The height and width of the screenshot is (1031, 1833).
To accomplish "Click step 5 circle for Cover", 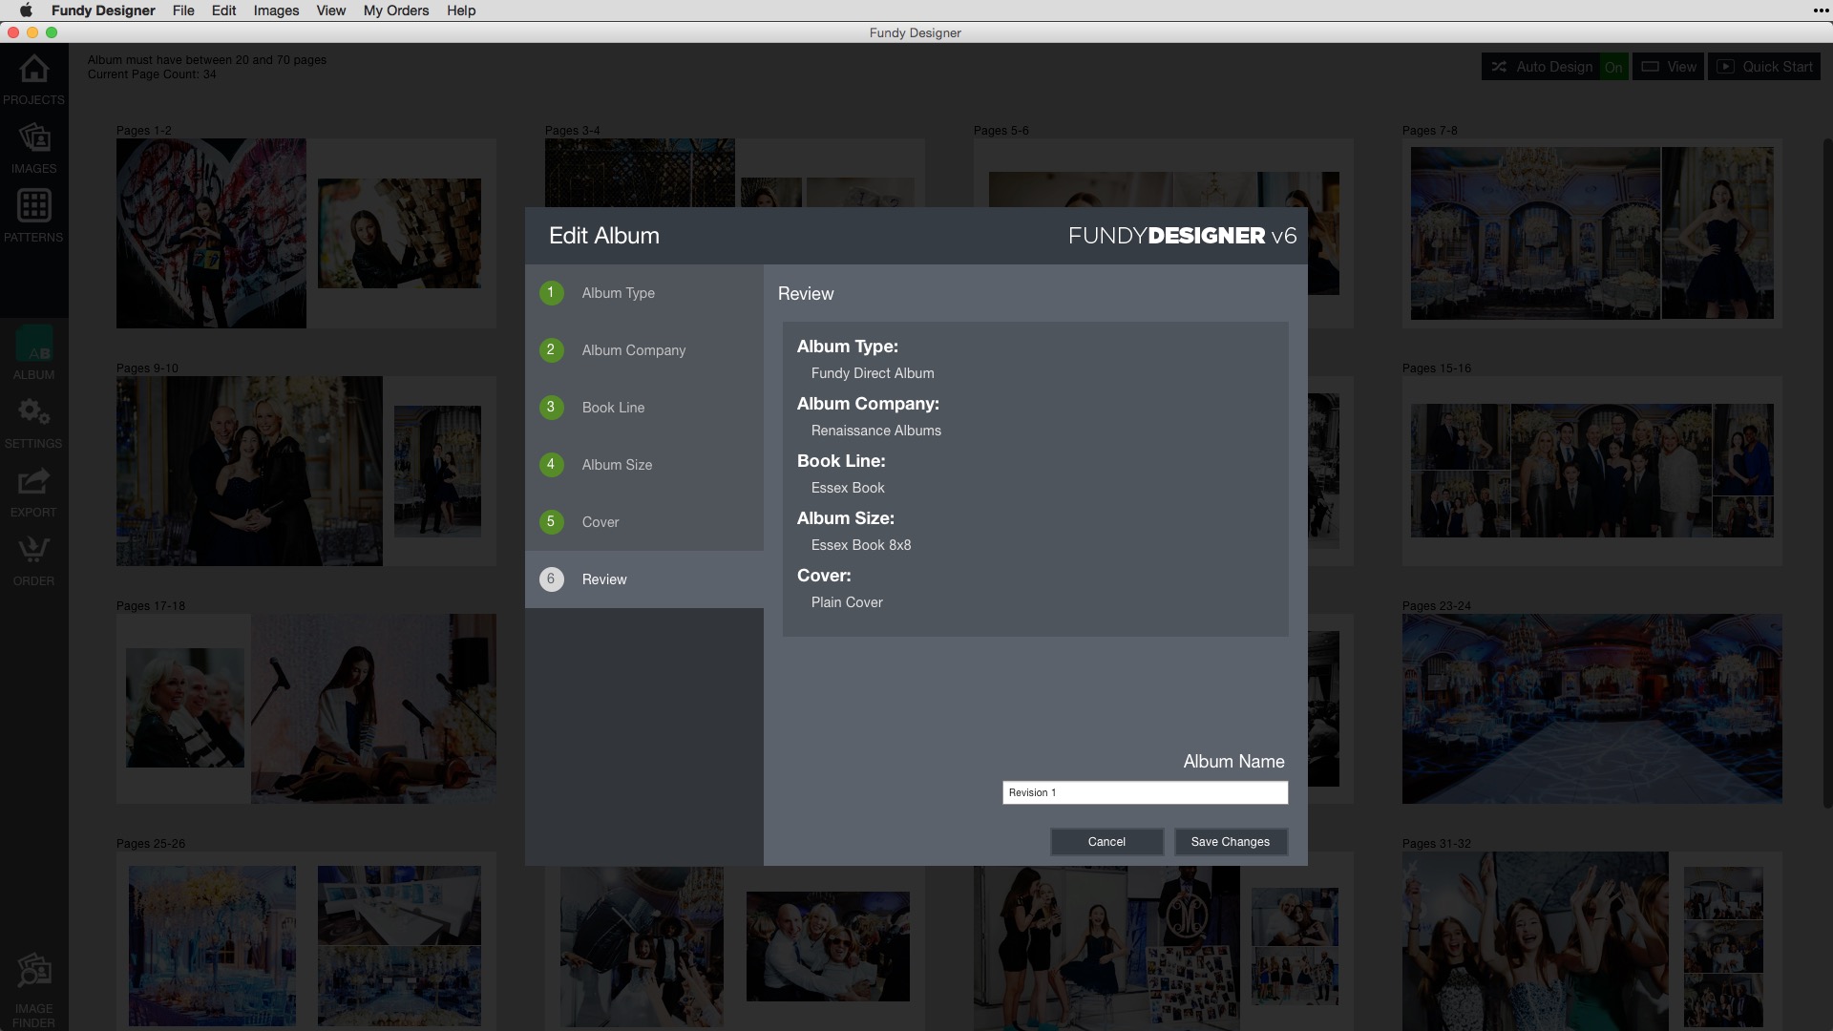I will coord(551,522).
